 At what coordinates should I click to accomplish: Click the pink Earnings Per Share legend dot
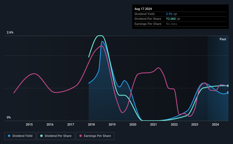(x=81, y=136)
